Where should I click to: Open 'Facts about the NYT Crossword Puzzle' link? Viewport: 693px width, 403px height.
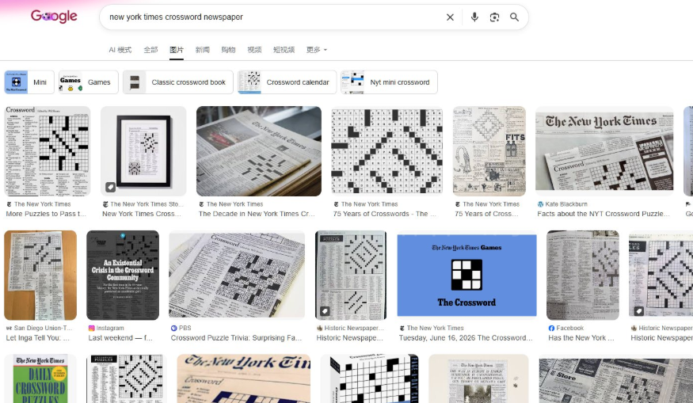(x=604, y=214)
